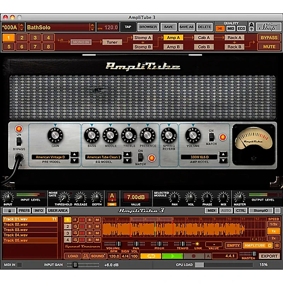283x283 pixels.
Task: Set quality mode to ECO
Action: click(x=242, y=28)
